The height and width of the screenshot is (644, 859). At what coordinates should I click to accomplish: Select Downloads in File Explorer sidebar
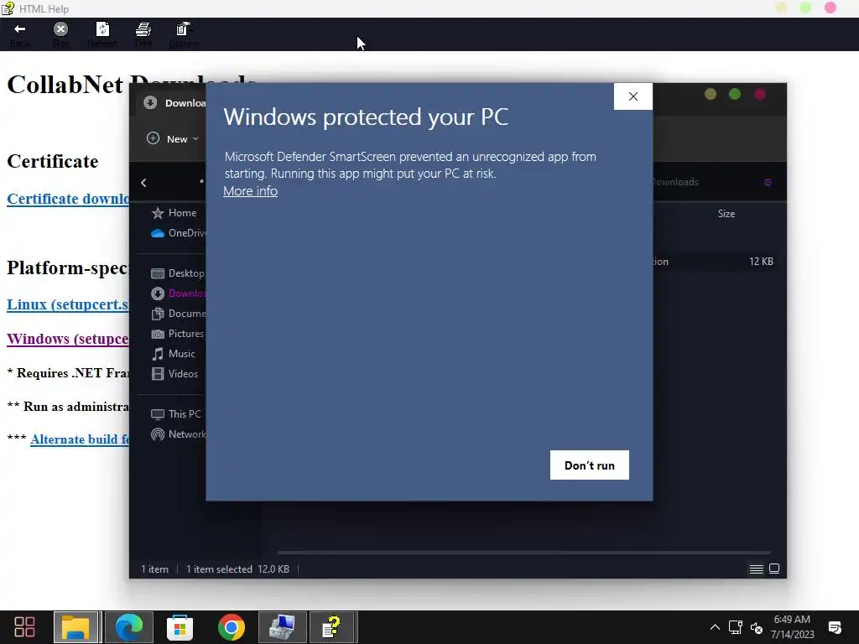(x=178, y=293)
